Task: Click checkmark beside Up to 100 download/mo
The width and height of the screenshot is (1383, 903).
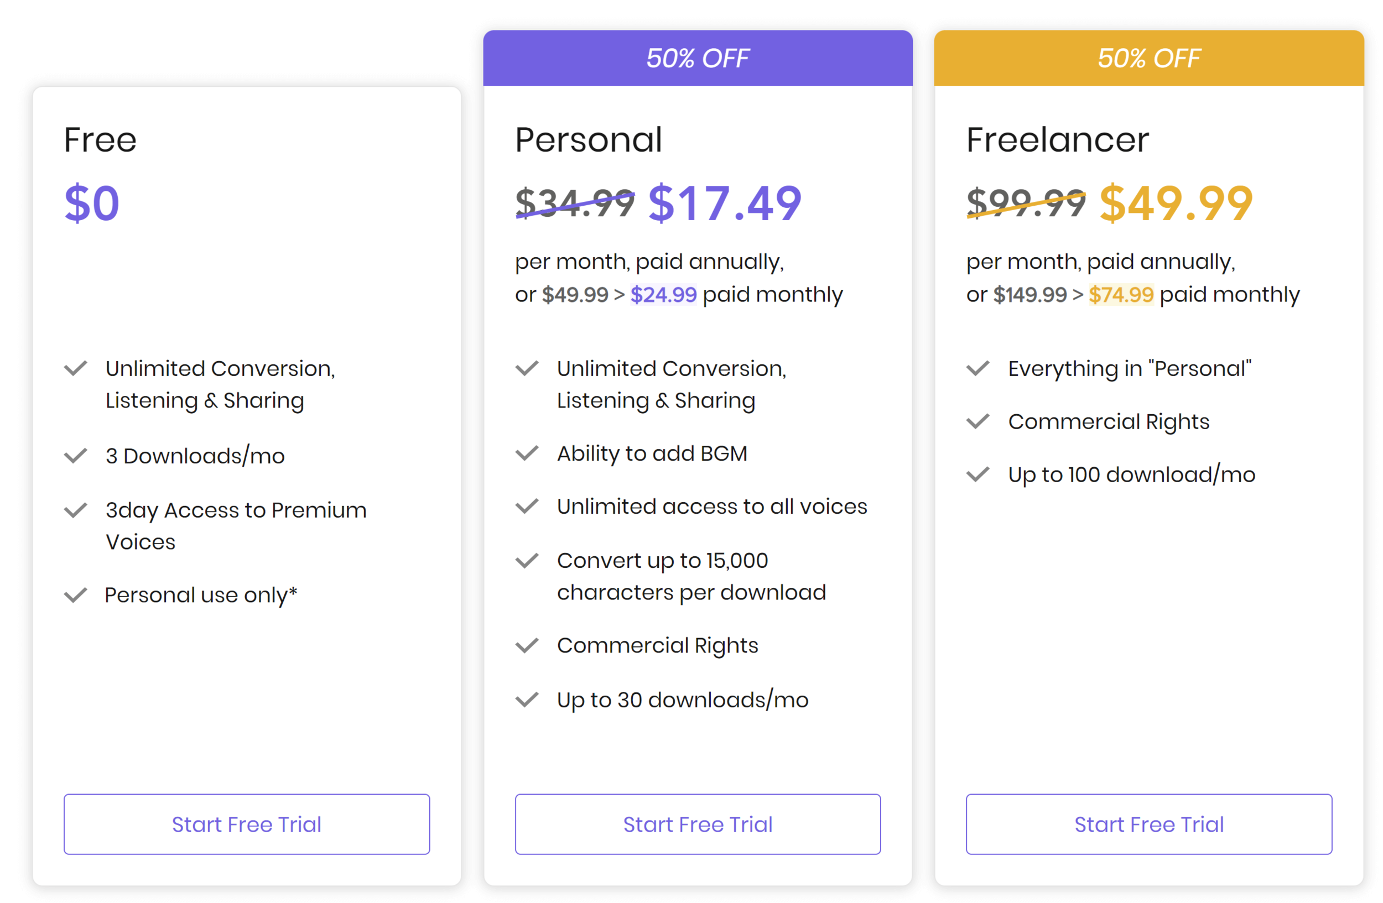Action: click(x=978, y=474)
